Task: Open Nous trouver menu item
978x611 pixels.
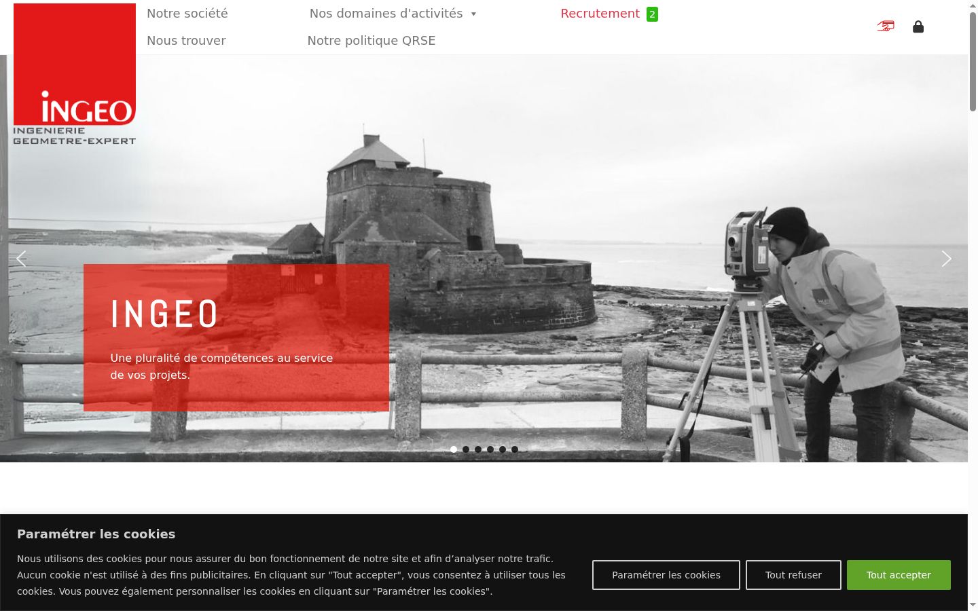Action: (186, 41)
